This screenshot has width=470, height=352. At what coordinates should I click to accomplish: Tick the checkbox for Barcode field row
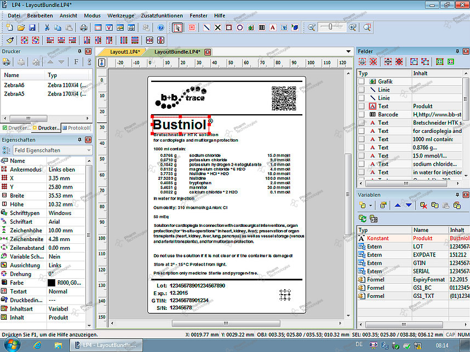362,115
